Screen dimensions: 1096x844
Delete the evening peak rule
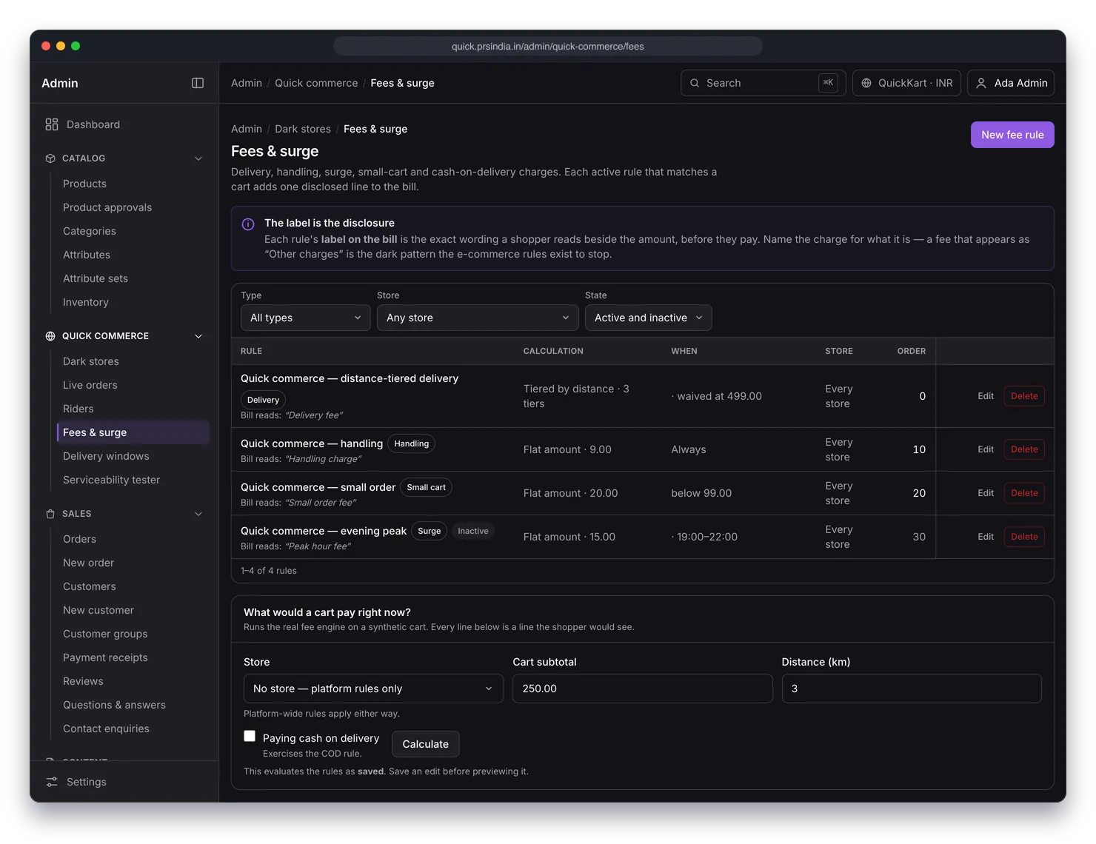1024,537
